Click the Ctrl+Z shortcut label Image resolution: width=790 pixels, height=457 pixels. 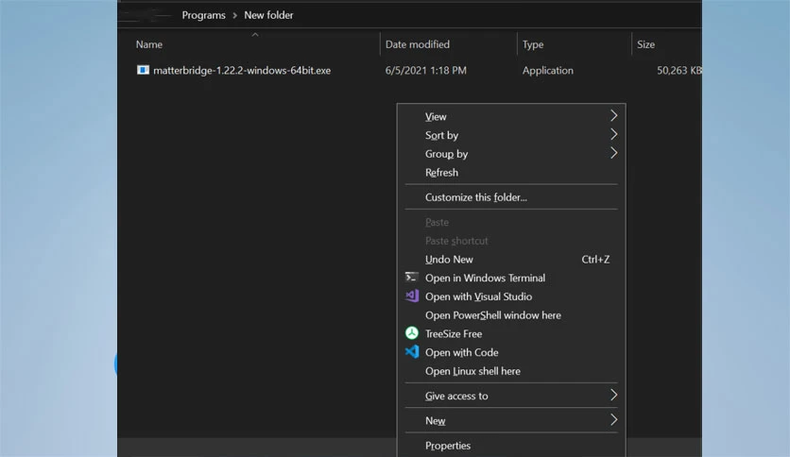coord(595,260)
